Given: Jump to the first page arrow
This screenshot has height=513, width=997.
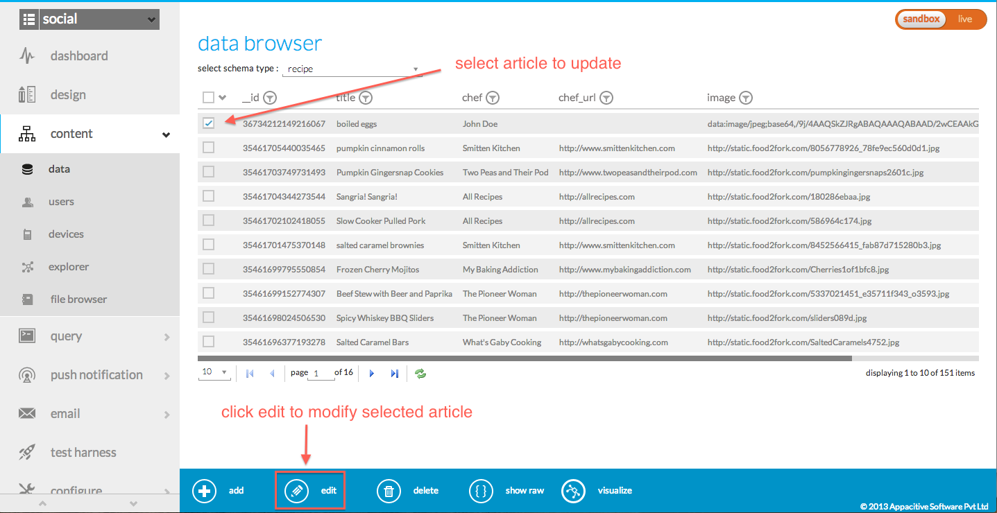Looking at the screenshot, I should (250, 374).
